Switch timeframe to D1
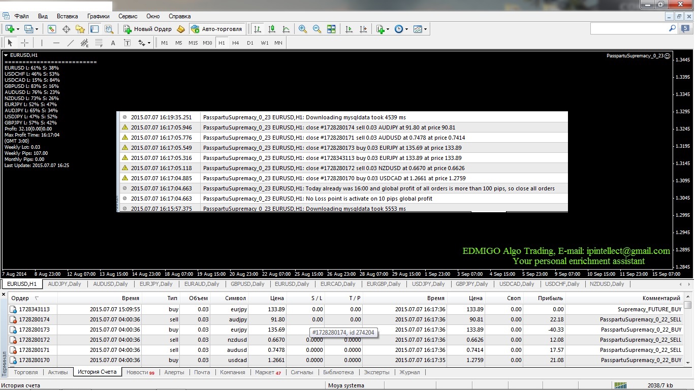The height and width of the screenshot is (392, 697). [x=250, y=43]
